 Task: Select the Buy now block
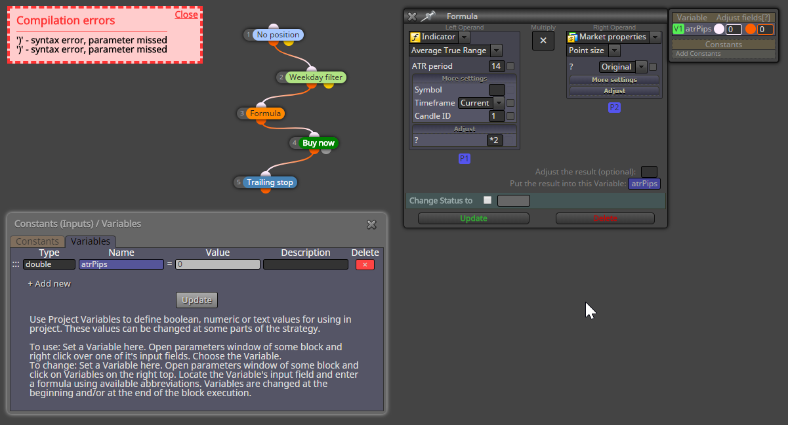pyautogui.click(x=318, y=143)
